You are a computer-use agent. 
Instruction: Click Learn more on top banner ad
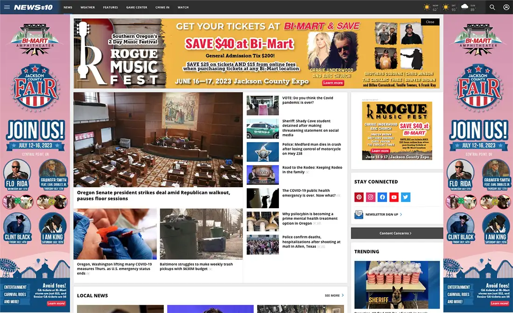(333, 83)
